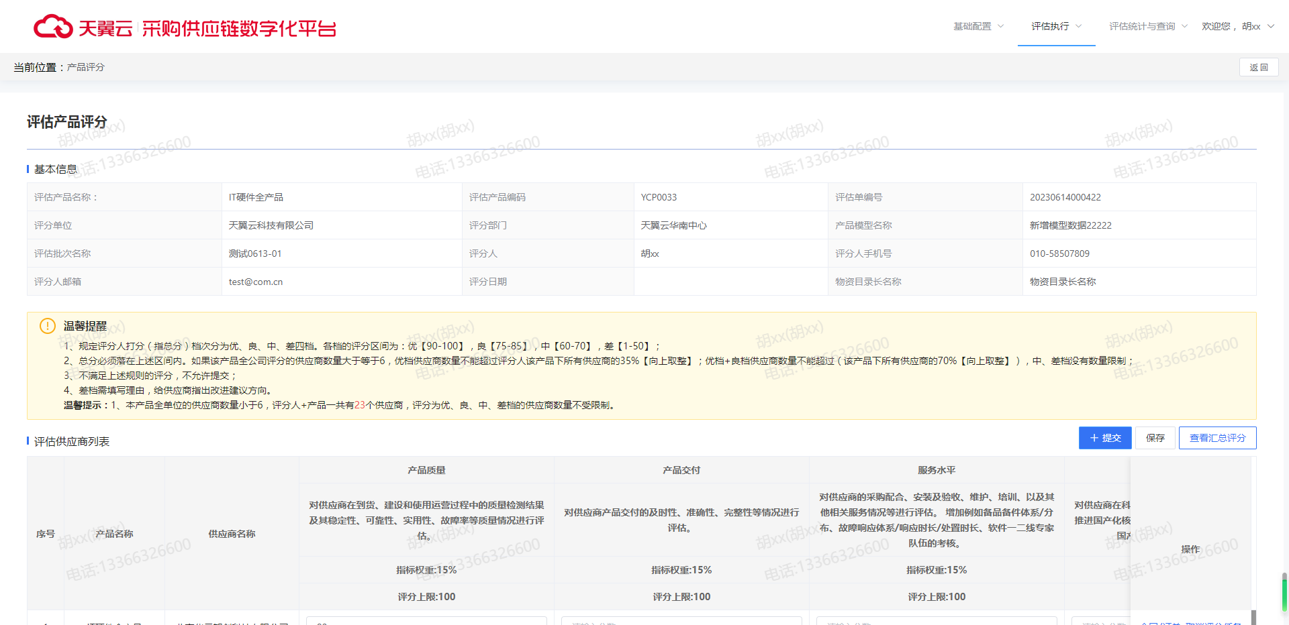Click the 评估供应商列表 section title
Screen dimensions: 1289x625
coord(72,441)
